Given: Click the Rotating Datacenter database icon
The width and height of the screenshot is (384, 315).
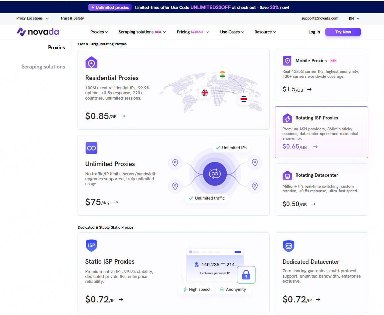Looking at the screenshot, I should coord(287,175).
